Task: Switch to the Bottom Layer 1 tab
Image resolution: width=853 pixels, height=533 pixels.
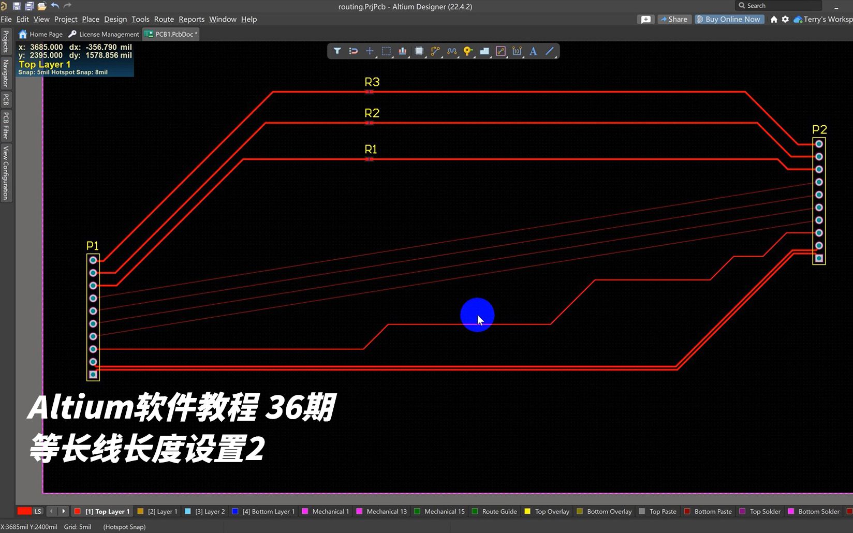Action: (x=267, y=511)
